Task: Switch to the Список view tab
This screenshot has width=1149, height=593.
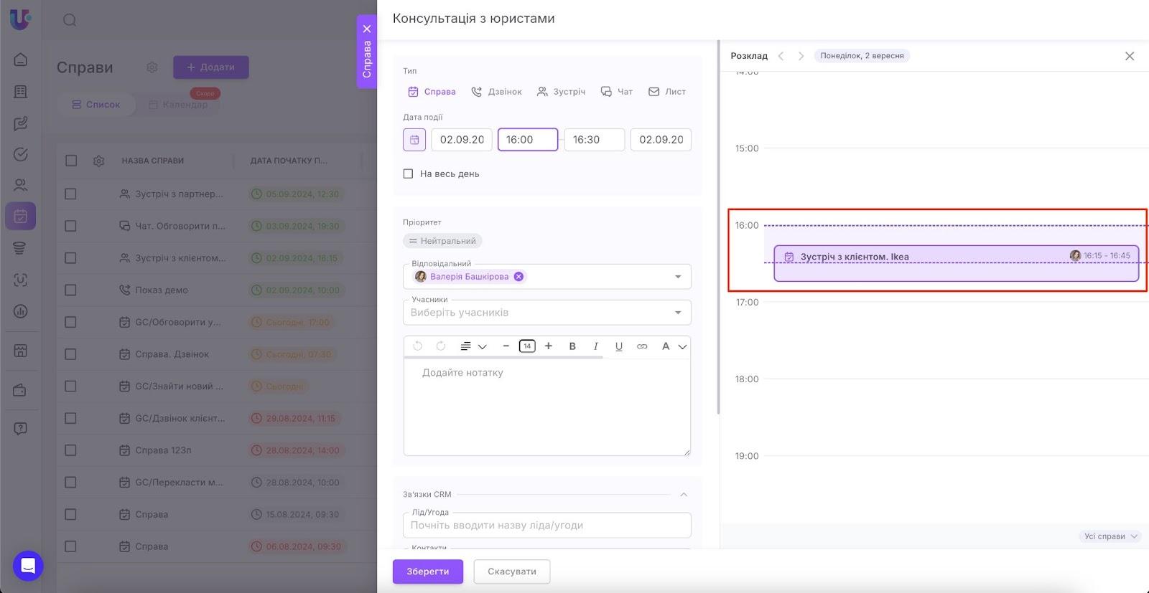Action: pyautogui.click(x=96, y=105)
